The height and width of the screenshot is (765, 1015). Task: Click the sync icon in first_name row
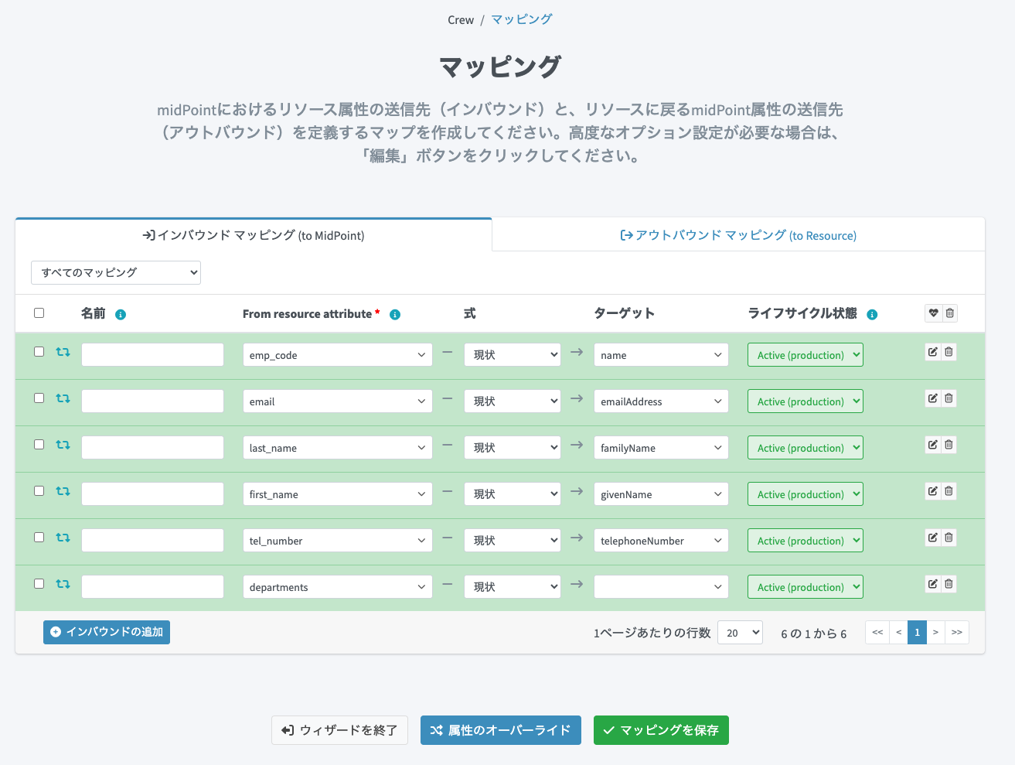pyautogui.click(x=63, y=491)
